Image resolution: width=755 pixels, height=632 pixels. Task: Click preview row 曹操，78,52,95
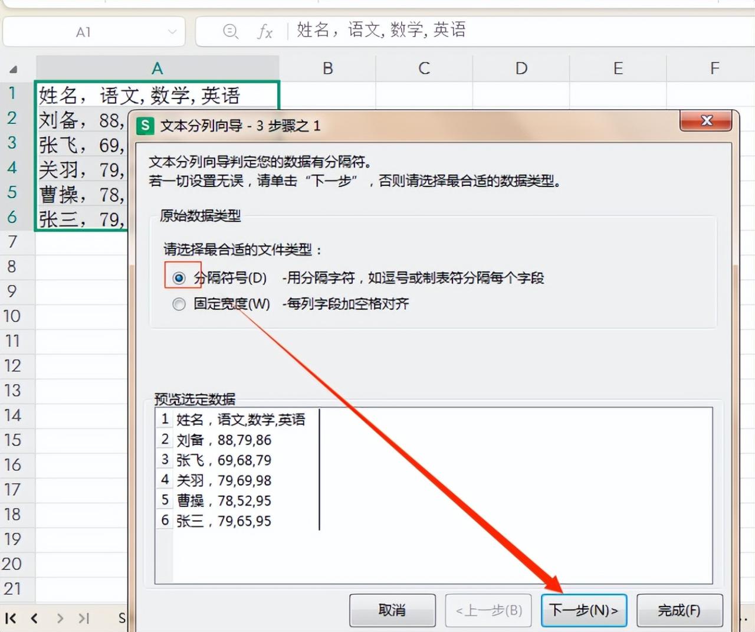pyautogui.click(x=224, y=501)
